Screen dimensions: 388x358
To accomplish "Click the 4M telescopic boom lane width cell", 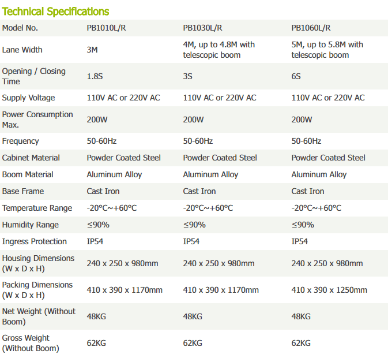I will point(219,50).
